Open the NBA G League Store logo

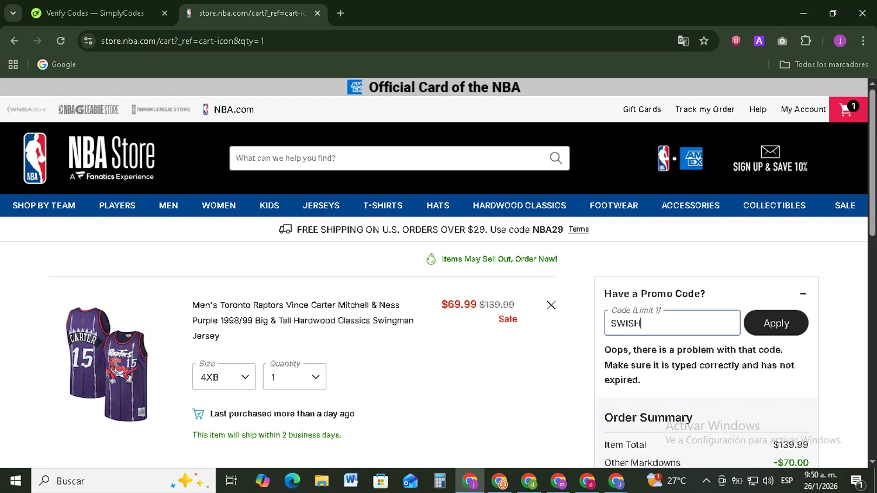click(88, 109)
